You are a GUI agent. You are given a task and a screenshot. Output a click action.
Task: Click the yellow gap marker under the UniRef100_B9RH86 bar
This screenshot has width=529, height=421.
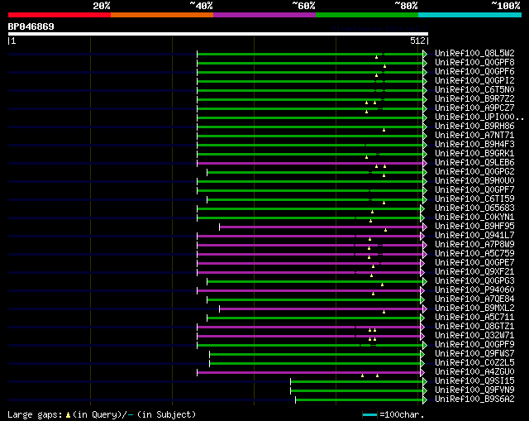coord(384,130)
